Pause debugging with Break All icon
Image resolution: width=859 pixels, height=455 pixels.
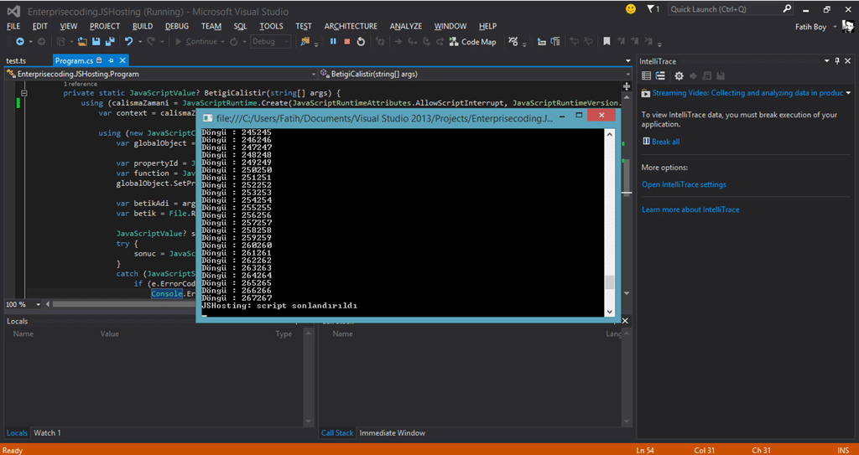click(333, 42)
